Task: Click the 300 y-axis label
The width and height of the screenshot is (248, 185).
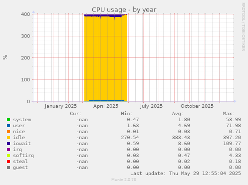Action: [x=25, y=36]
